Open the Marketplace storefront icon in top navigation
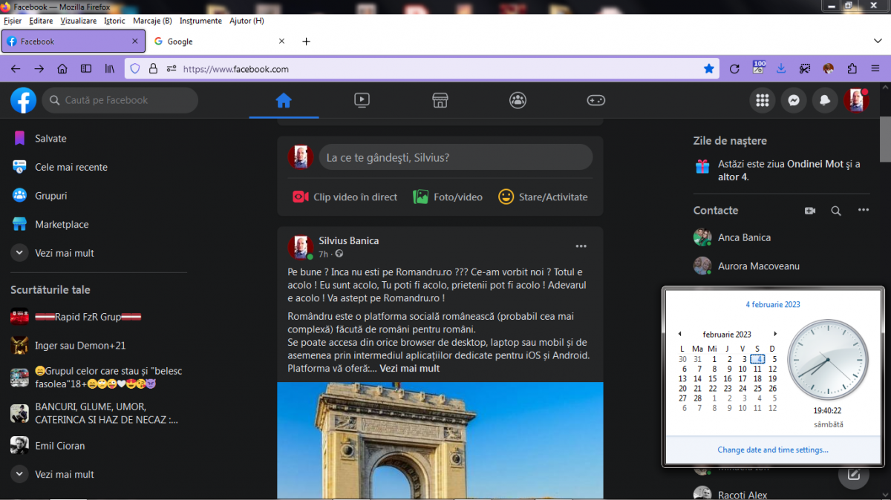 click(440, 100)
